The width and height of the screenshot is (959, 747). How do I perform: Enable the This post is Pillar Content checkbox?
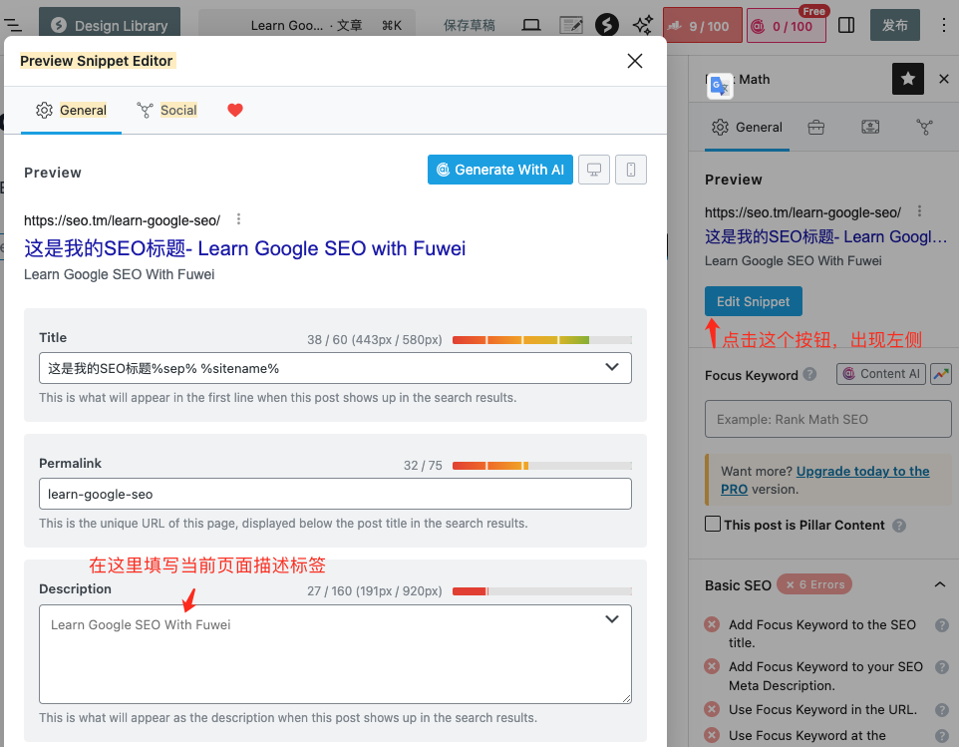tap(713, 525)
